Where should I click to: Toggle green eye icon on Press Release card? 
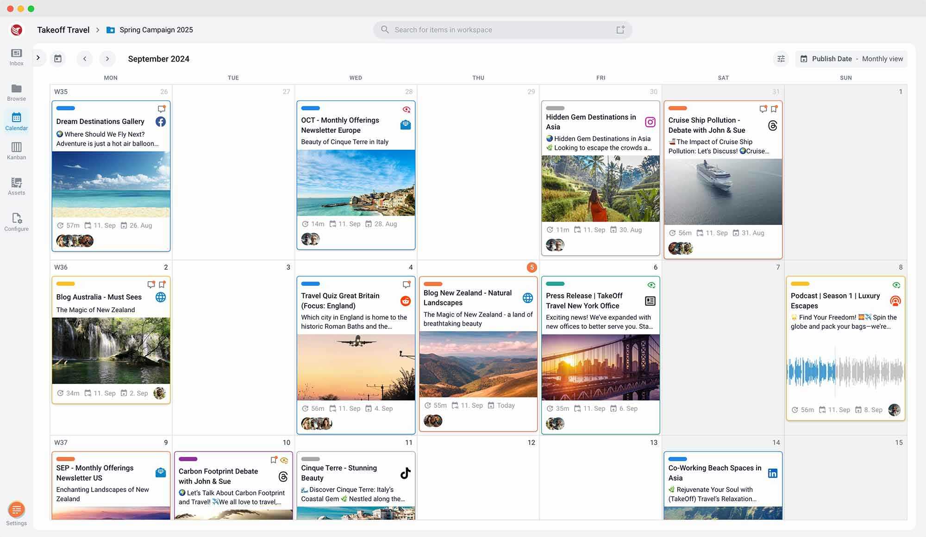tap(651, 285)
